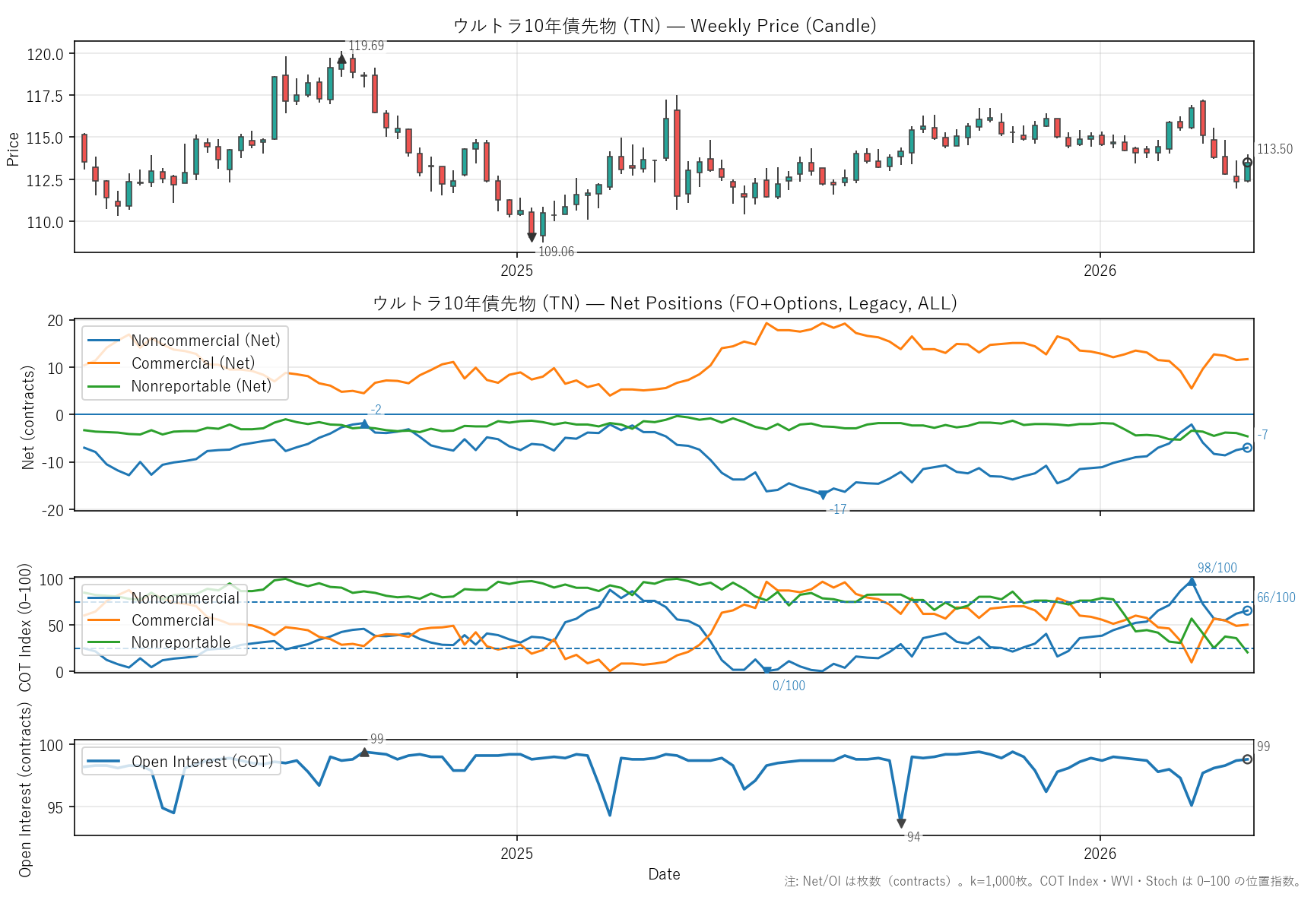
Task: Click the Date axis label at the bottom
Action: pos(664,874)
